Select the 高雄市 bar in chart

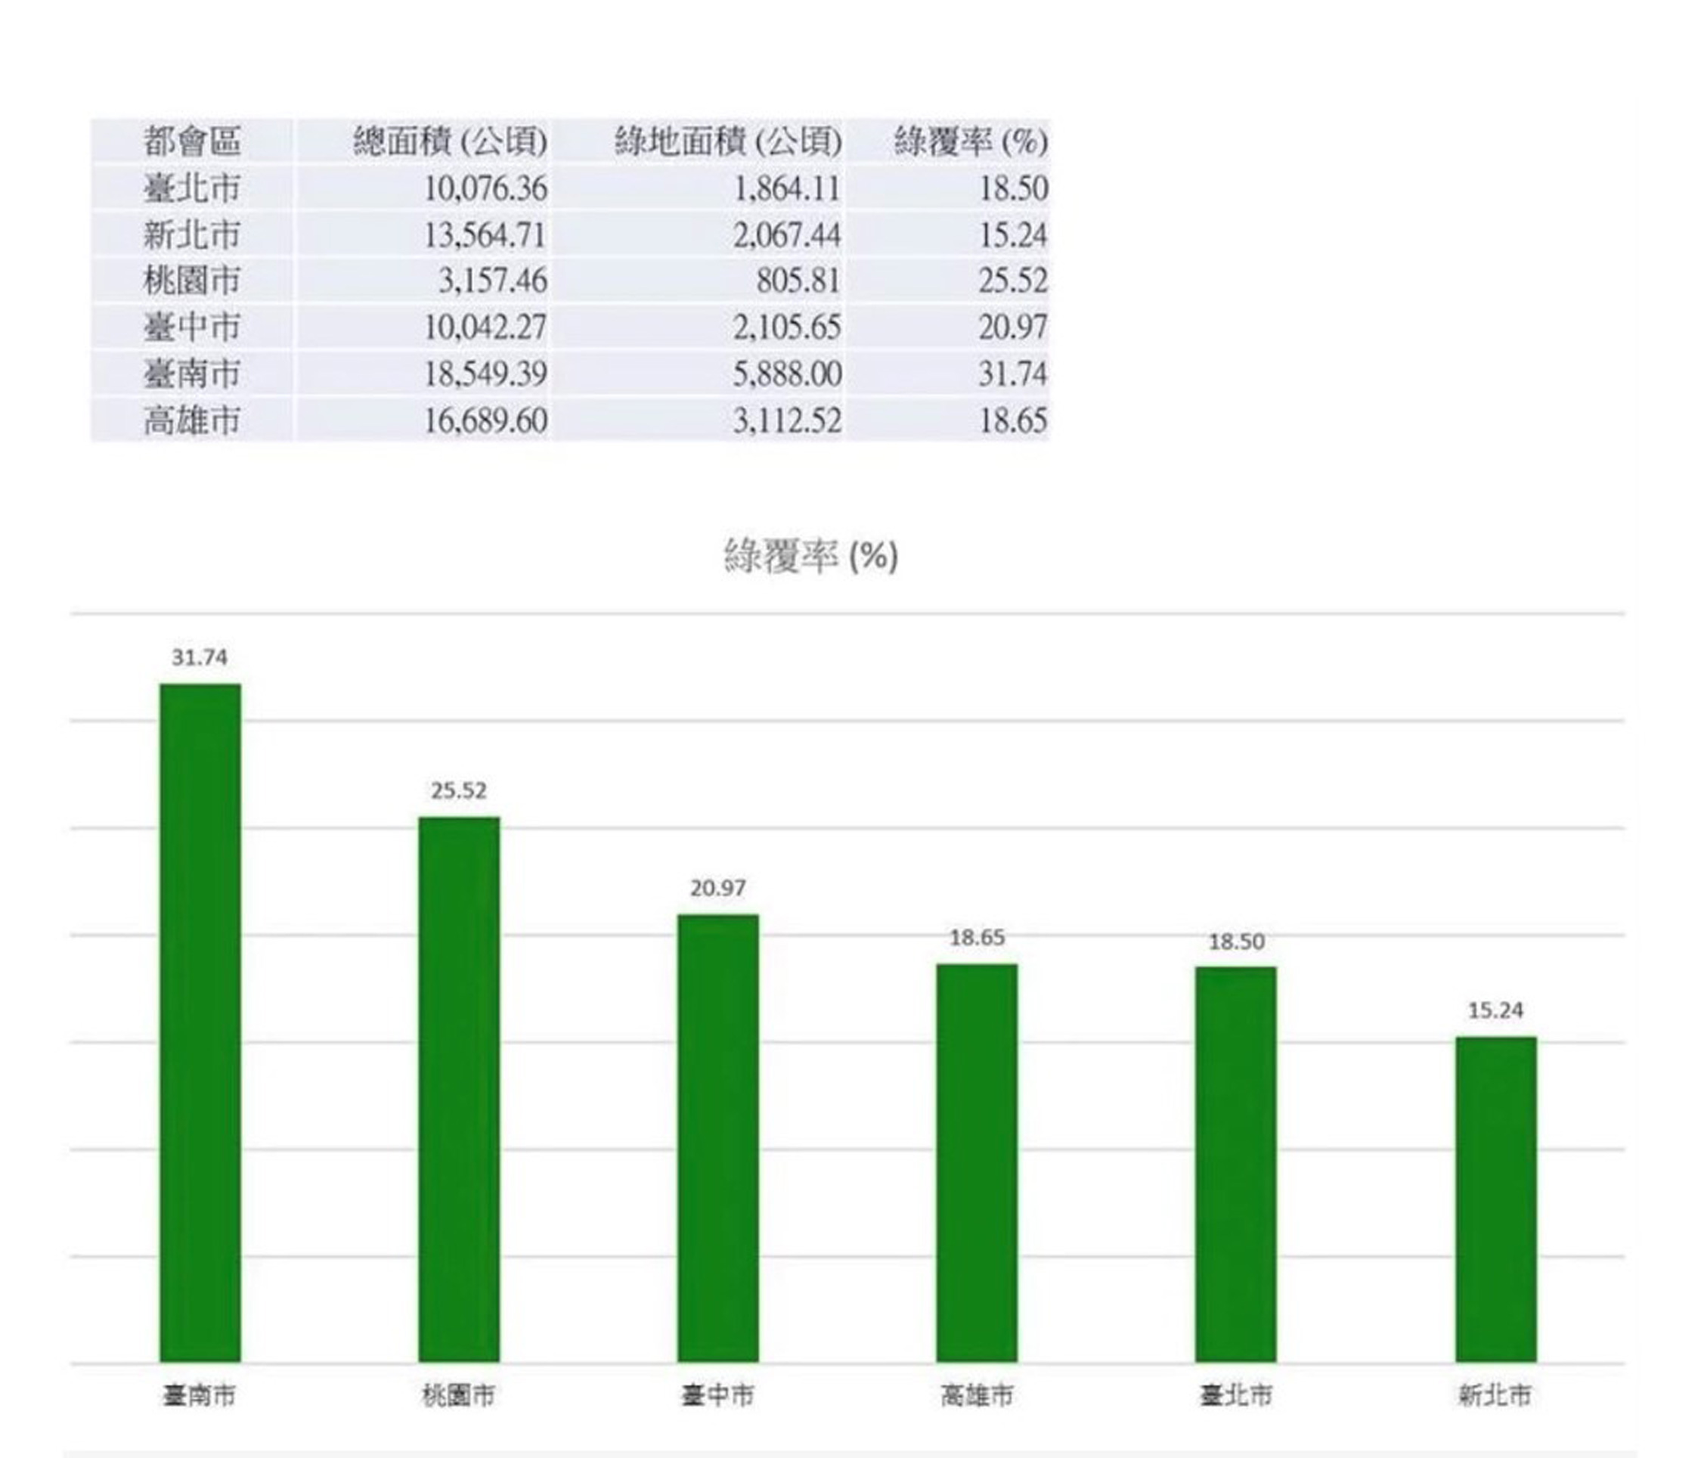[x=977, y=1162]
